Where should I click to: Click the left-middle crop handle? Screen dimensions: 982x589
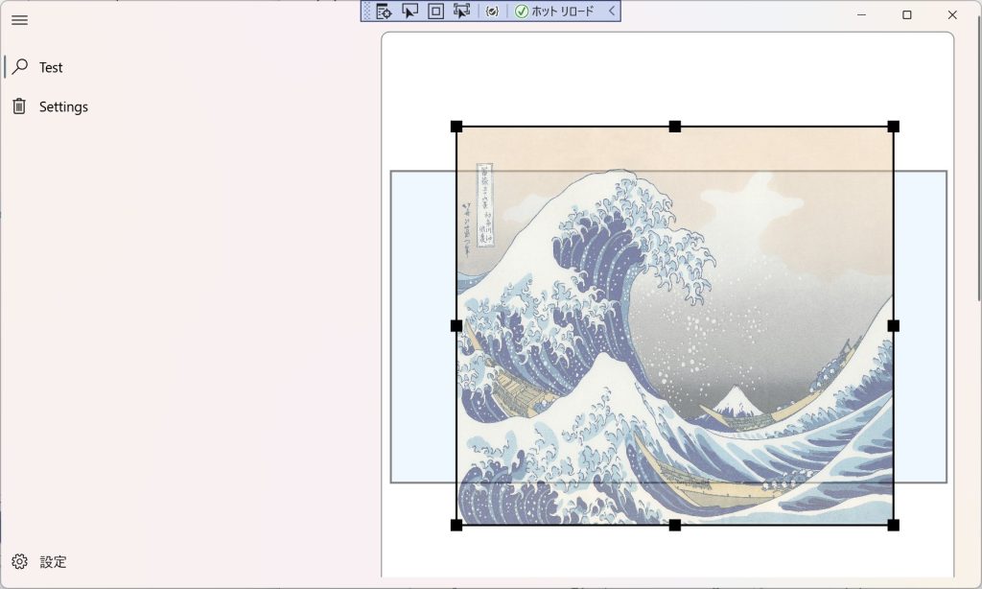click(456, 326)
